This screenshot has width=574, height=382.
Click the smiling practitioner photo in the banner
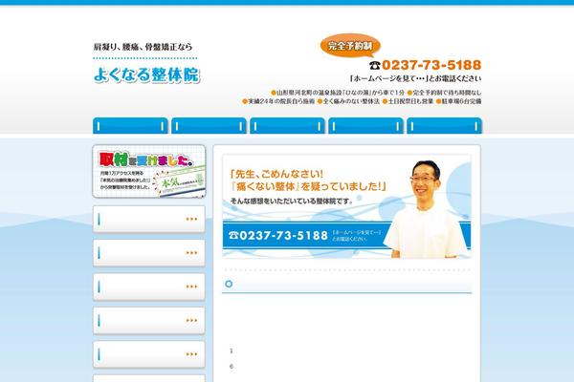(426, 209)
